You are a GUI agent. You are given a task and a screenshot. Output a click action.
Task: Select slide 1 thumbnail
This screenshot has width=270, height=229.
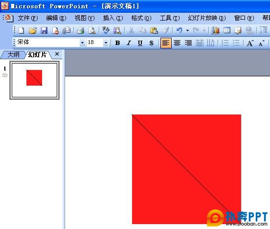pyautogui.click(x=34, y=80)
